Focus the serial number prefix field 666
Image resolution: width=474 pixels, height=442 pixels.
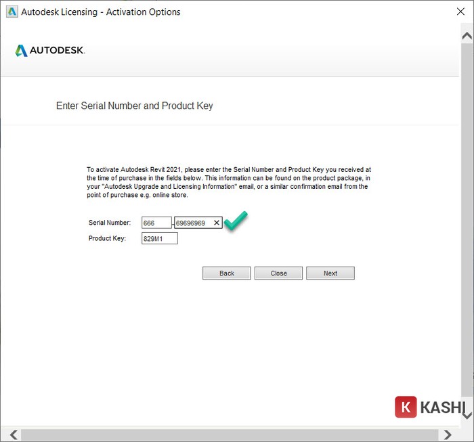click(156, 223)
